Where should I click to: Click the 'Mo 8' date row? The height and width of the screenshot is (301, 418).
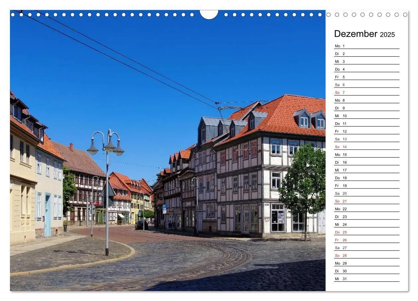[x=367, y=100]
